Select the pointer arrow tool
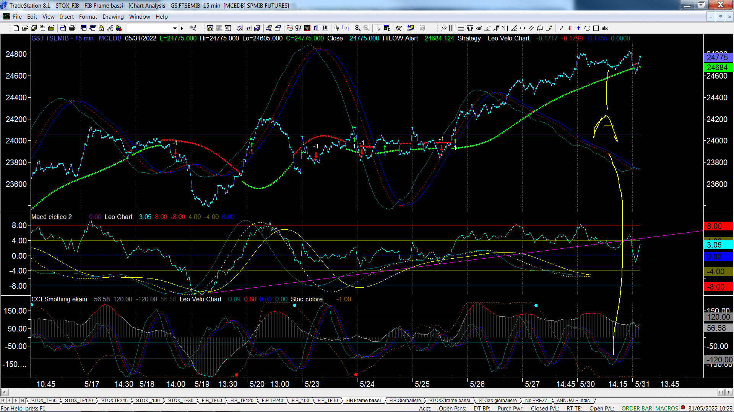Viewport: 734px width, 412px height. click(378, 28)
